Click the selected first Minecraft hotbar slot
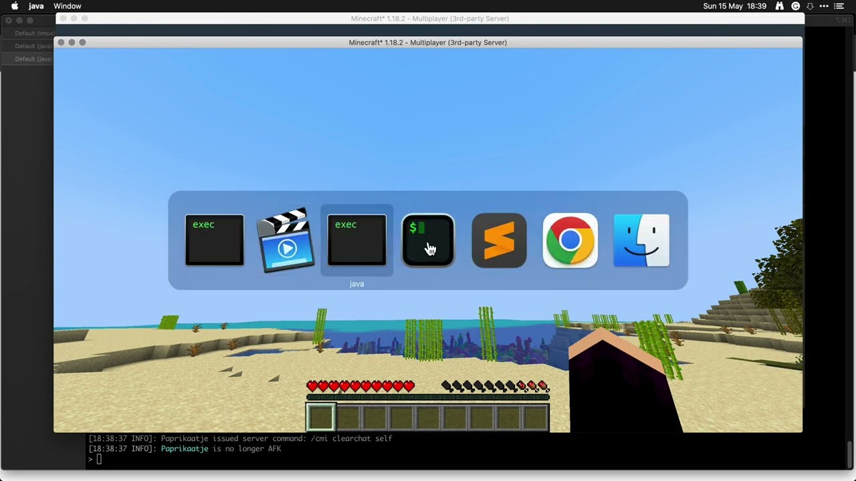This screenshot has height=481, width=856. (x=321, y=418)
